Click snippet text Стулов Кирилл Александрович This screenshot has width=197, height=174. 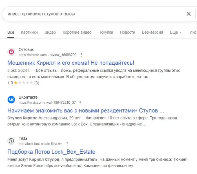37,118
